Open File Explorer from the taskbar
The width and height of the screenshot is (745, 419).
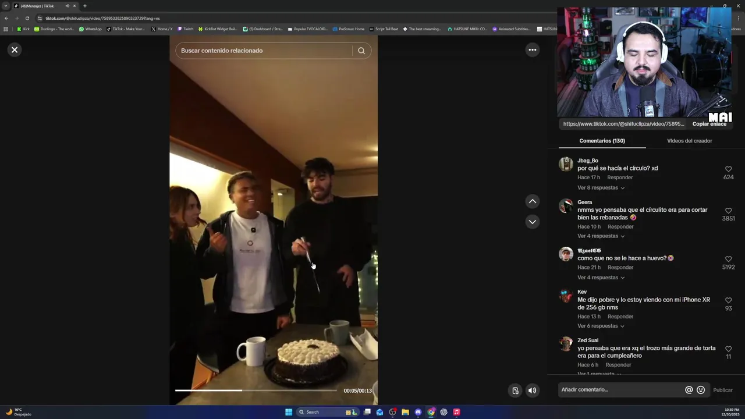[405, 412]
